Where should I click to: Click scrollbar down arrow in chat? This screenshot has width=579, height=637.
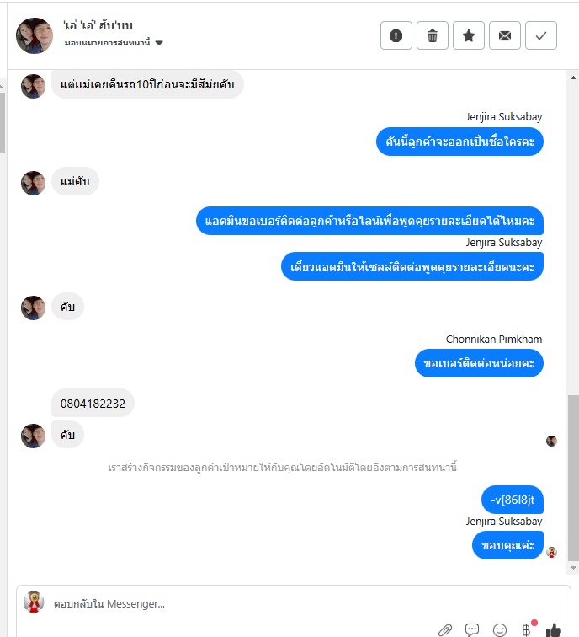pyautogui.click(x=573, y=568)
